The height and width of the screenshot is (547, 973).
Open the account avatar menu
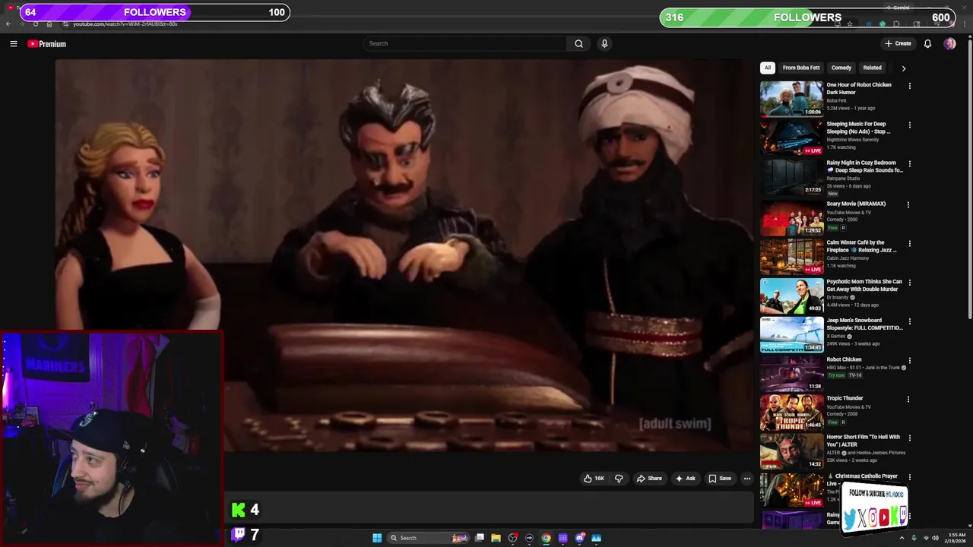click(x=949, y=44)
